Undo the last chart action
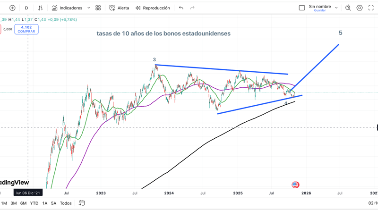 click(181, 8)
